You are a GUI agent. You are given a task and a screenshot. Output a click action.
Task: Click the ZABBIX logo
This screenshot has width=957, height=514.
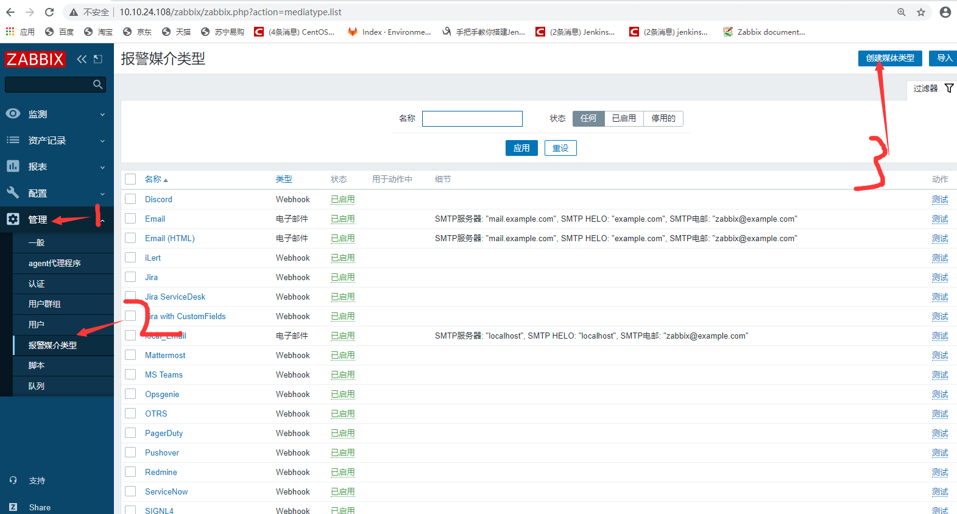click(x=35, y=59)
